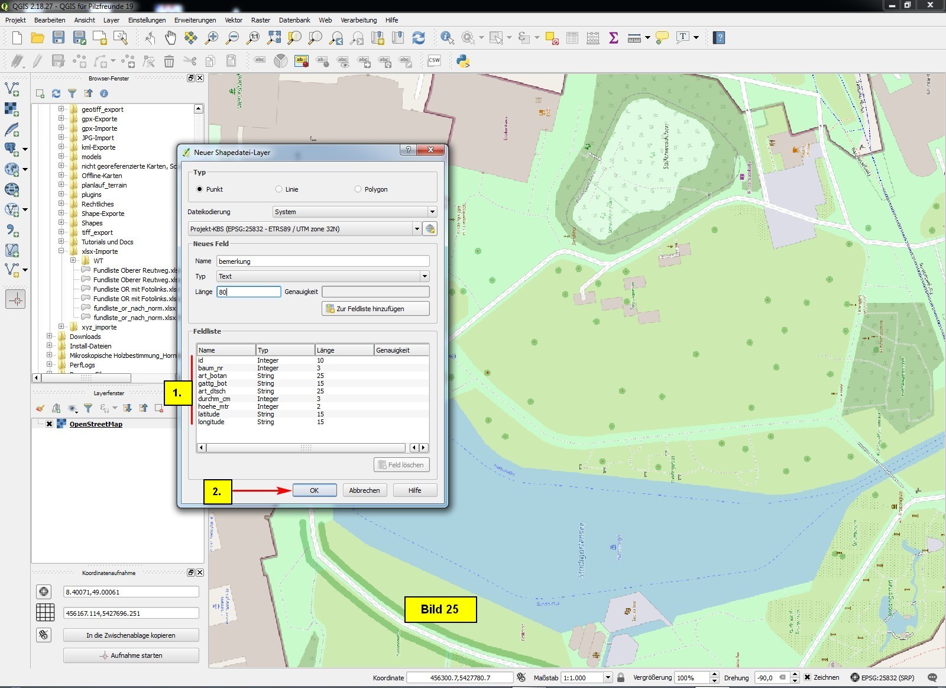The height and width of the screenshot is (688, 946).
Task: Open the Erweiterungen menu
Action: [195, 20]
